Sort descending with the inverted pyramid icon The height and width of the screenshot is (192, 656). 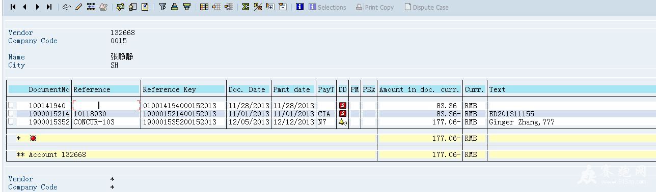(186, 7)
